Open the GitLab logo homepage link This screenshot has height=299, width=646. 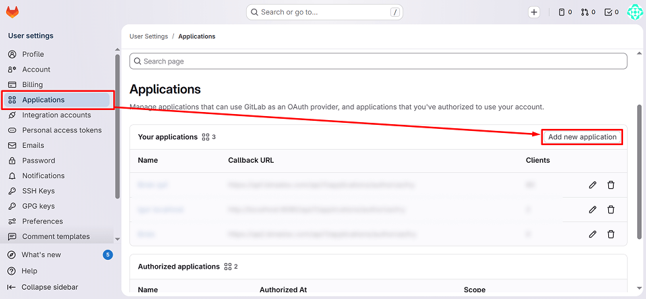click(12, 12)
